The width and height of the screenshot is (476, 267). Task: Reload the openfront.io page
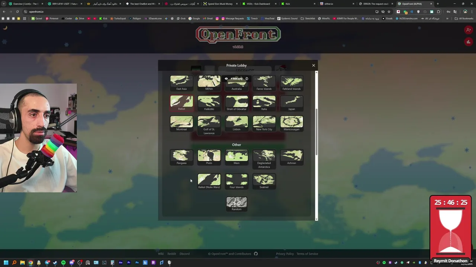[x=17, y=11]
